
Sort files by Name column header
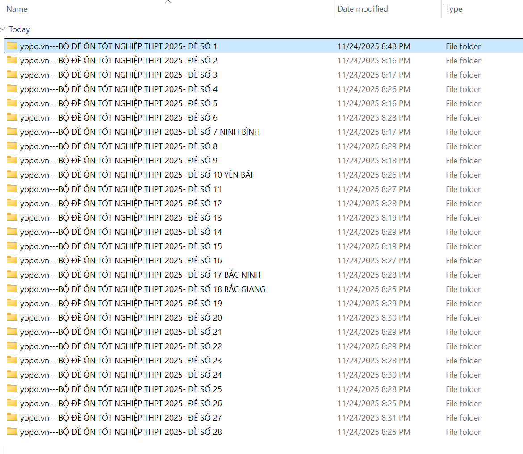pos(17,9)
